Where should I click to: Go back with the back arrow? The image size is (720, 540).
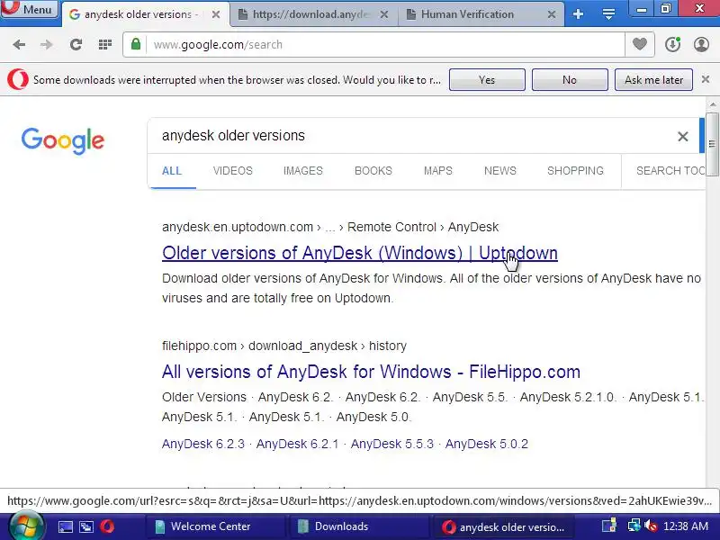[x=19, y=44]
